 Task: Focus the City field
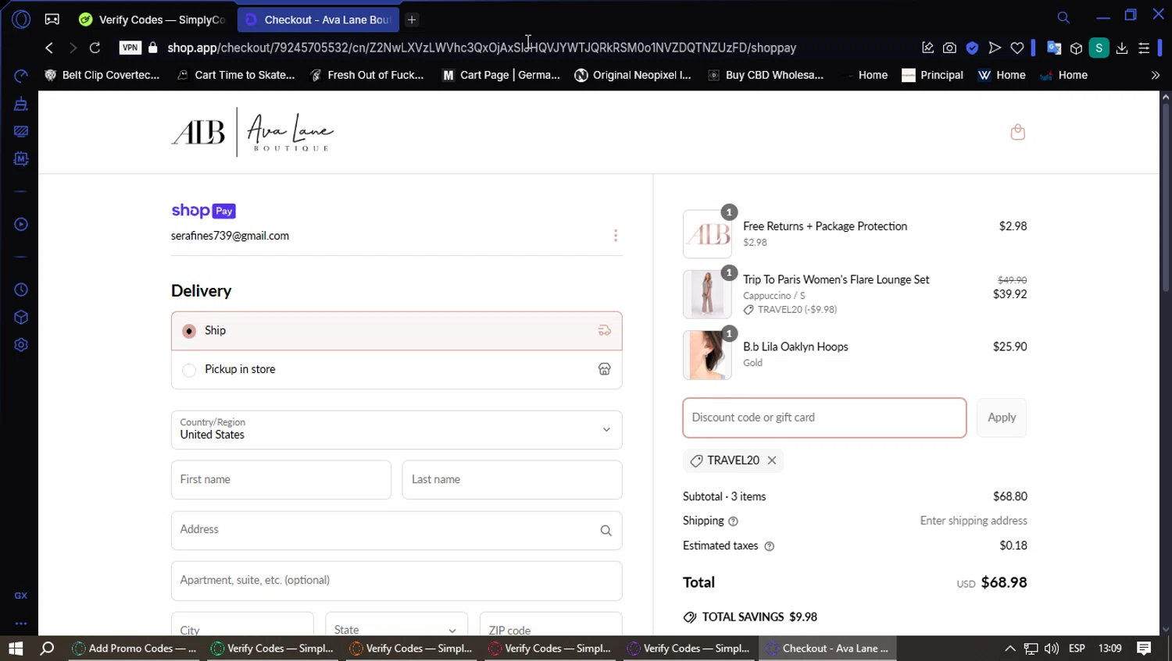pyautogui.click(x=242, y=624)
